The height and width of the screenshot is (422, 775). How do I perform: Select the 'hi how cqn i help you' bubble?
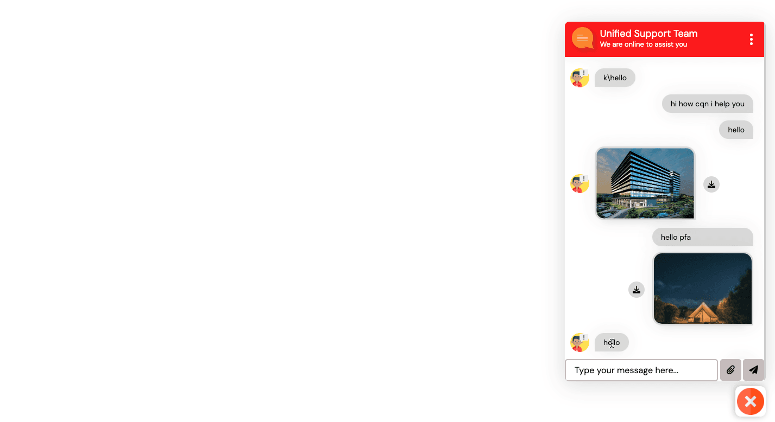click(x=708, y=104)
